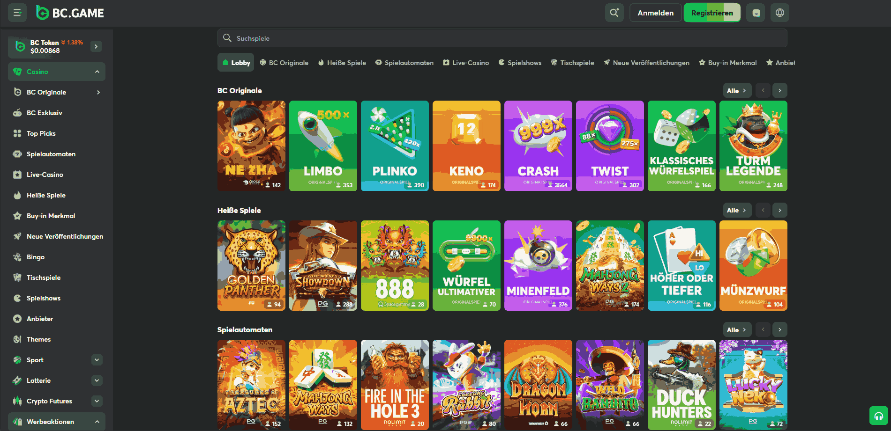Focus the Suchspiele search field
The width and height of the screenshot is (891, 431).
(502, 38)
